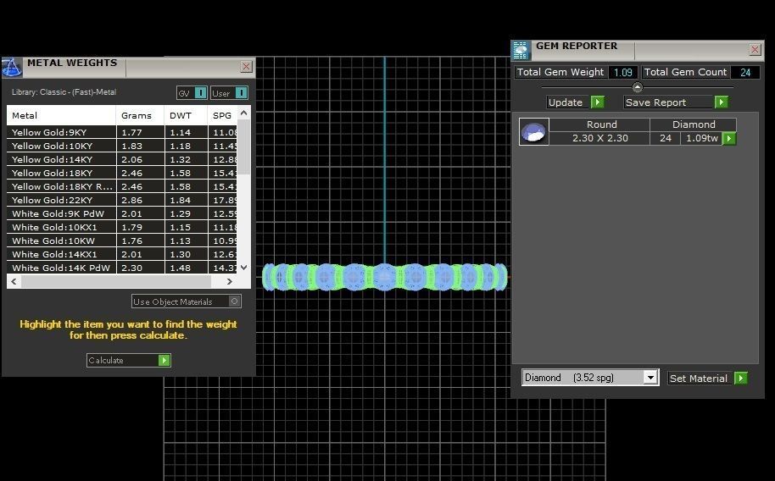Select the Yellow Gold:18KY R... row
Image resolution: width=775 pixels, height=481 pixels.
tap(122, 186)
